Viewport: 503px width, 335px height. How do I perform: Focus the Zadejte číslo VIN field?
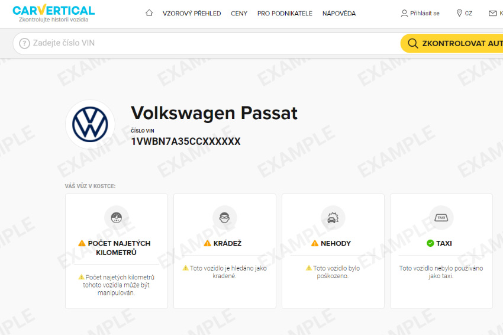tap(207, 43)
